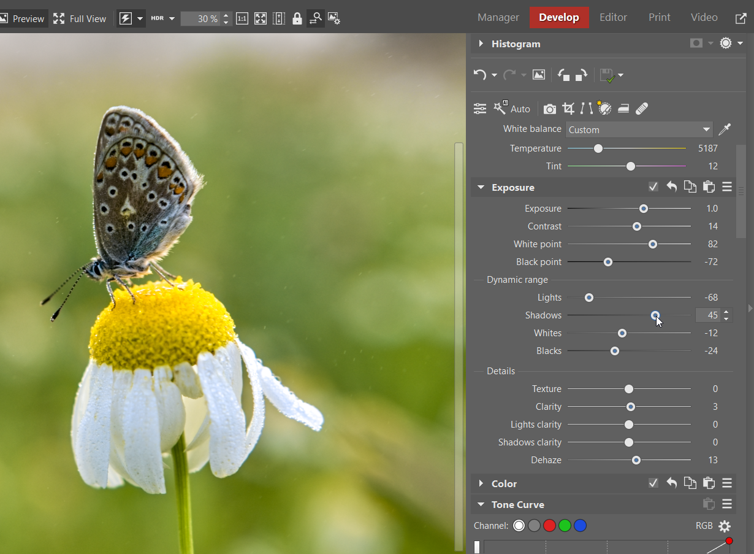
Task: Click the AI Auto enhance button
Action: [x=512, y=109]
